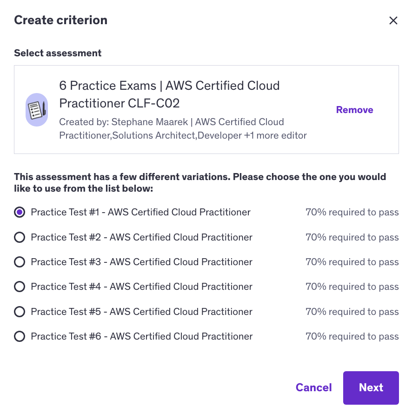This screenshot has width=412, height=414.
Task: Click pass requirement beside Practice Test #3
Action: [x=352, y=262]
